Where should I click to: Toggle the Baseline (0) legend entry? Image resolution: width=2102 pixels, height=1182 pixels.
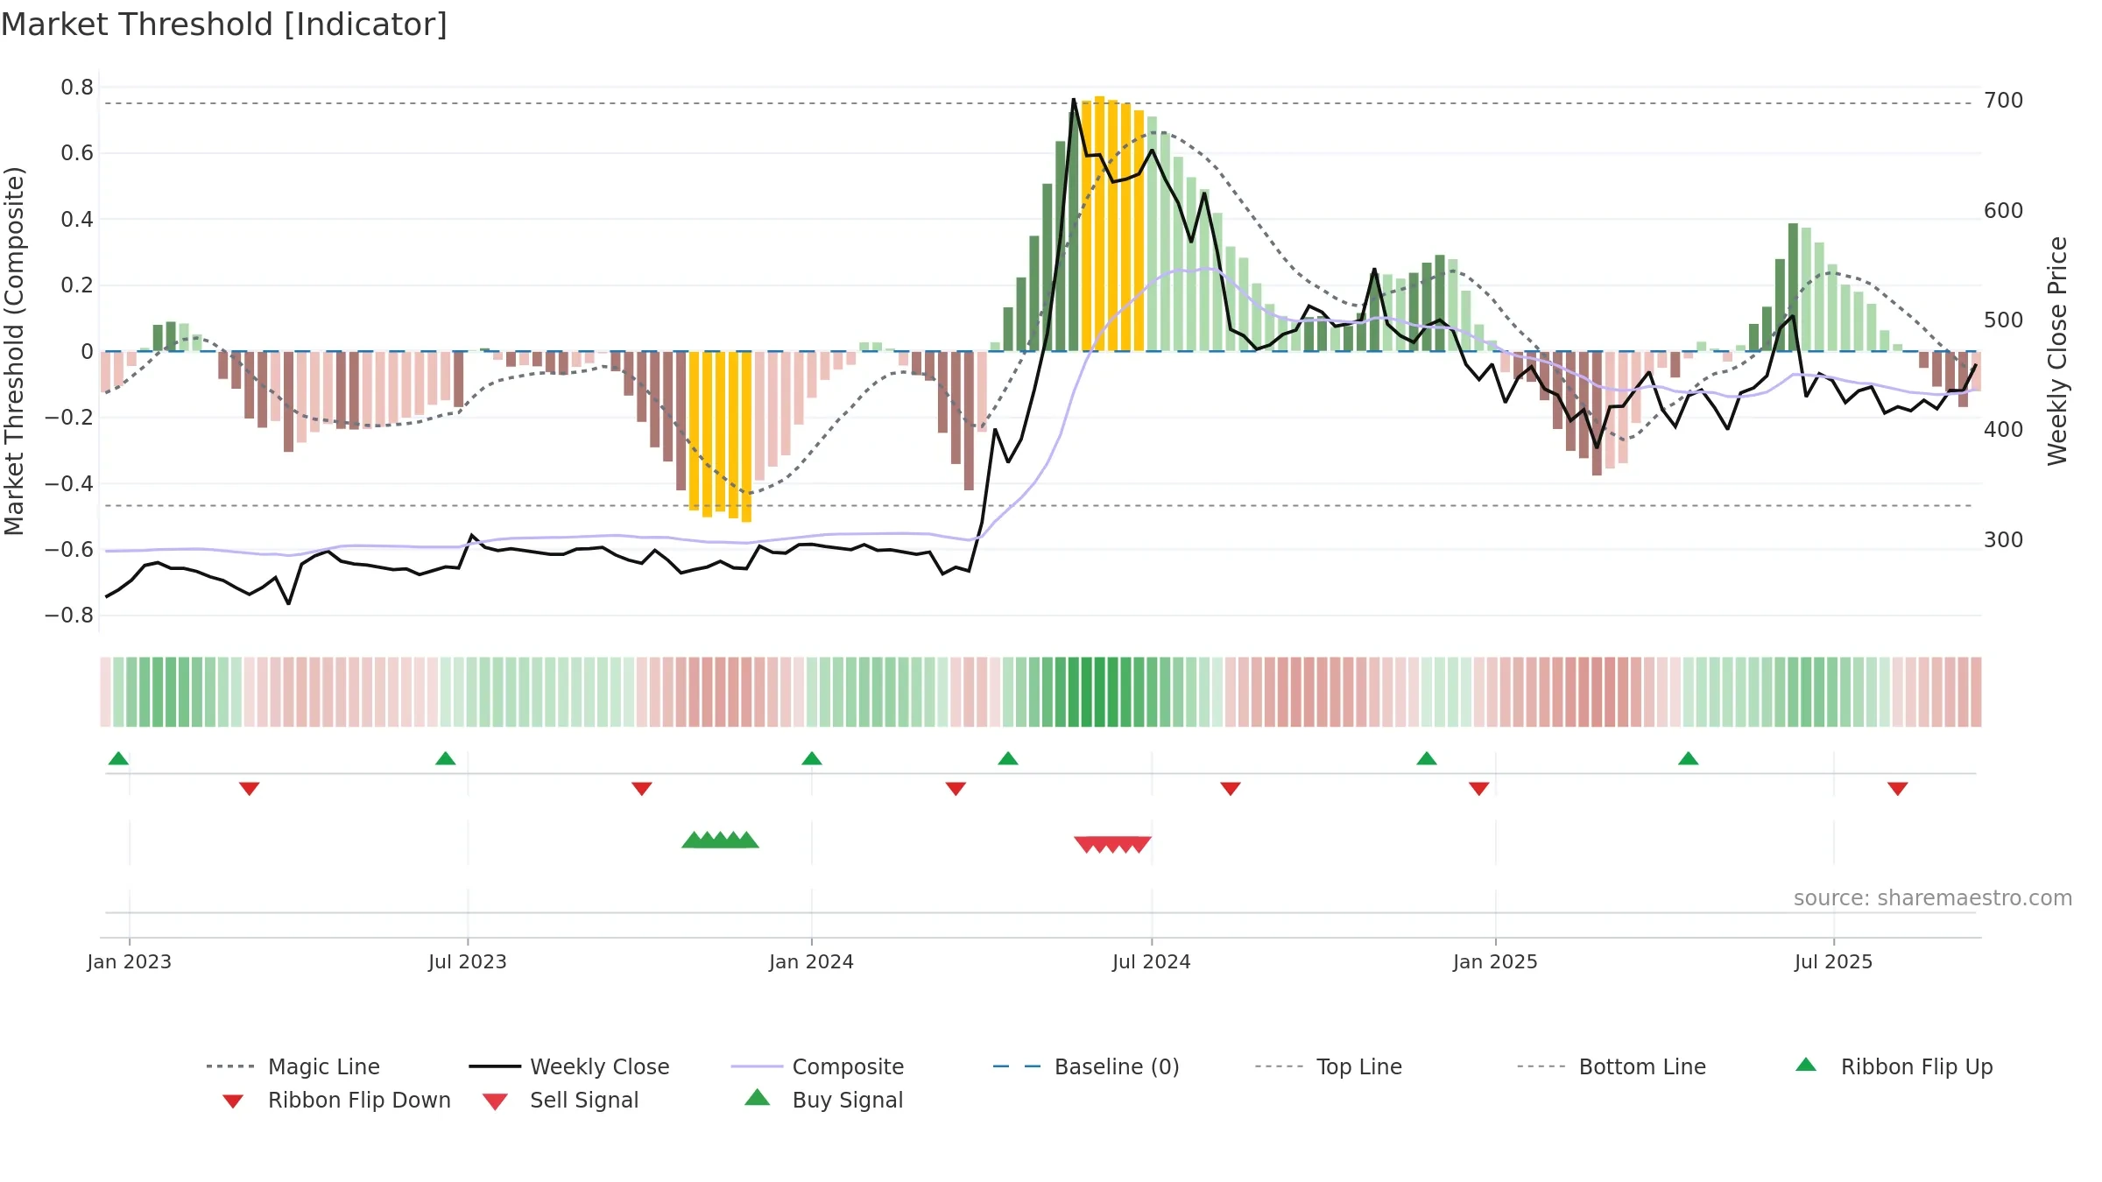point(1086,1066)
